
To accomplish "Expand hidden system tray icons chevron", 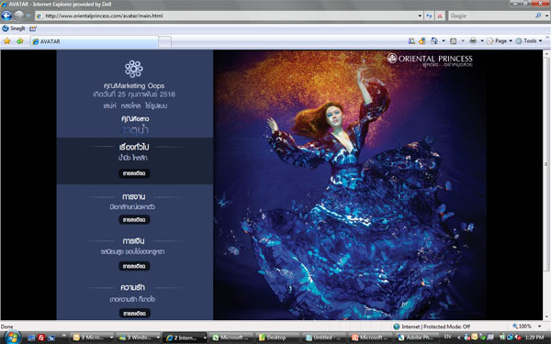I will (458, 338).
